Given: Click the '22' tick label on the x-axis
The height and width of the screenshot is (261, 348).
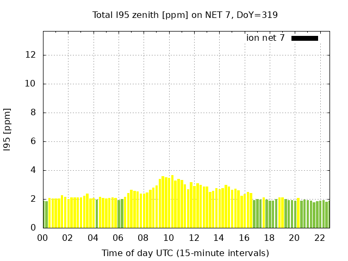Looking at the screenshot, I should [x=319, y=238].
